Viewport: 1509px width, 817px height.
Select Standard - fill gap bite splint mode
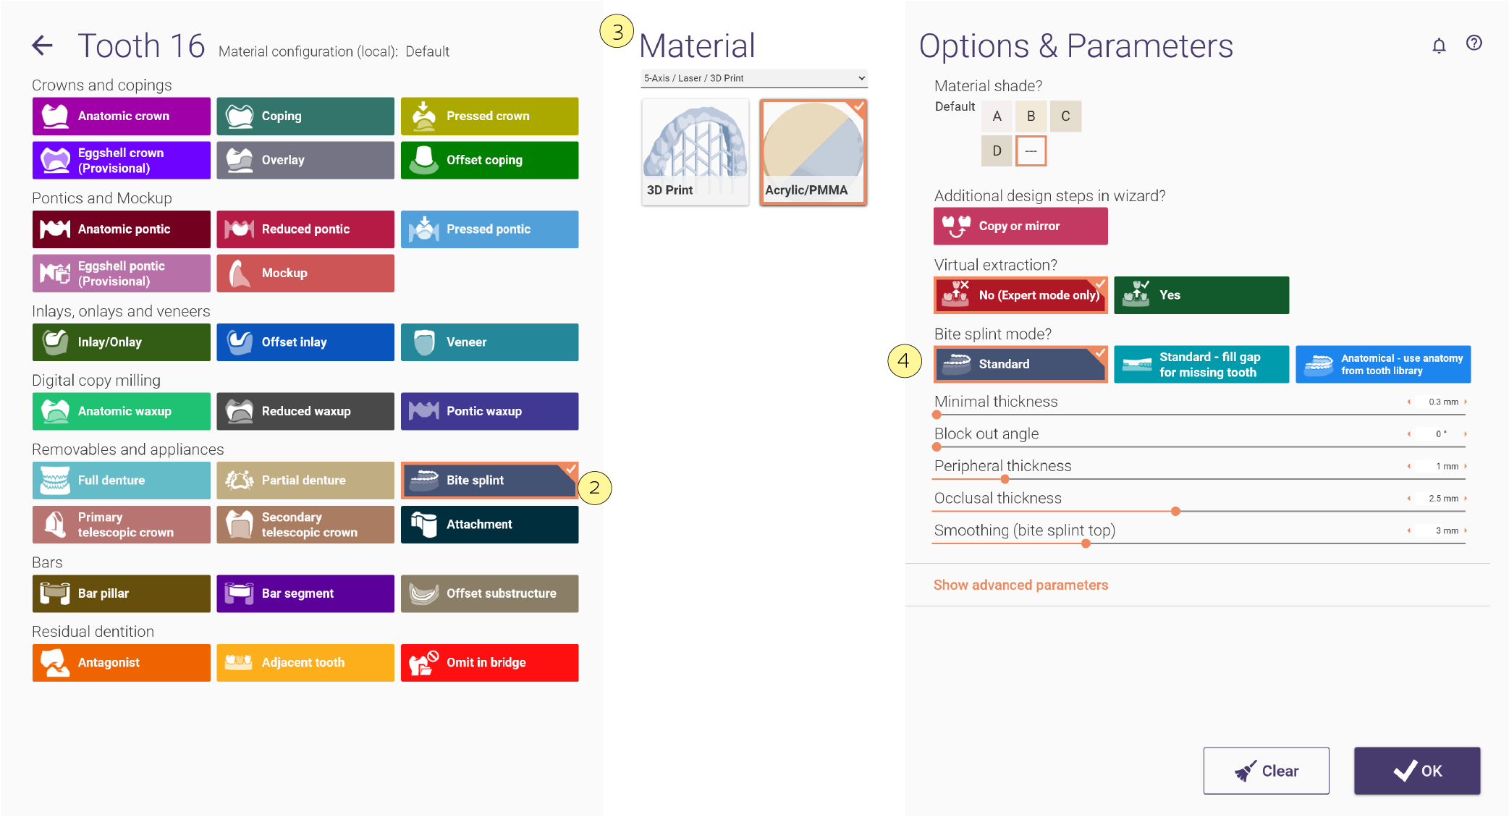pyautogui.click(x=1201, y=364)
